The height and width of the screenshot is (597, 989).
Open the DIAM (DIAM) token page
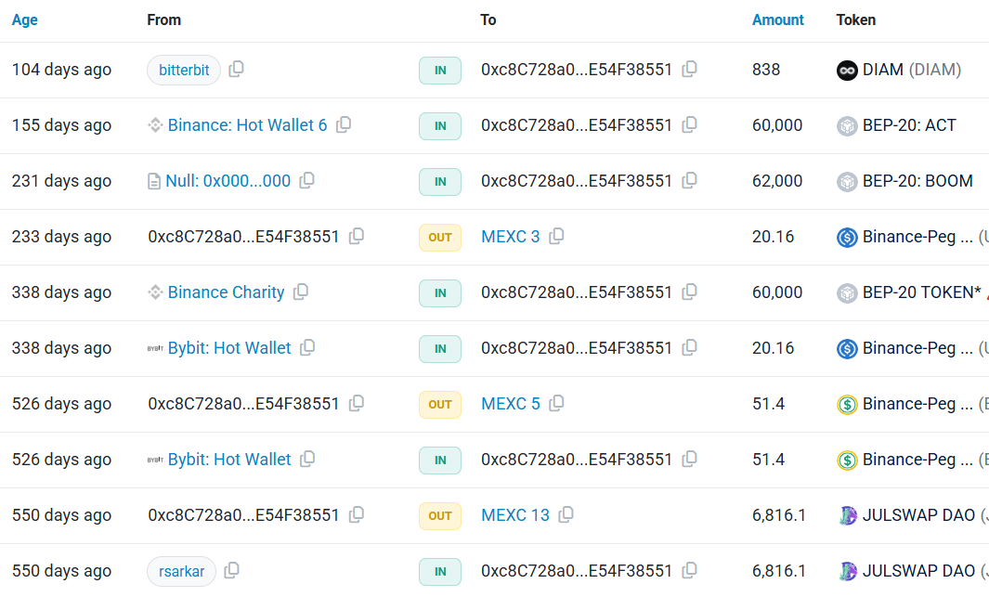[x=911, y=70]
